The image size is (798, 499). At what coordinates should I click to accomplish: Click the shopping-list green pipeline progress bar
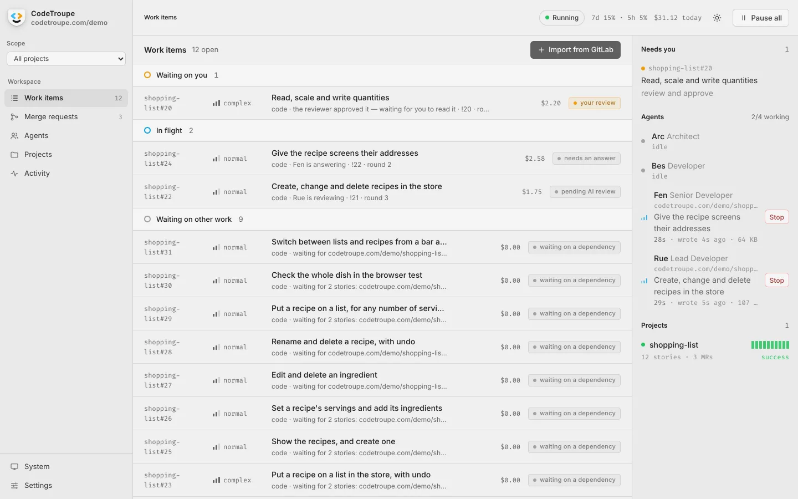point(770,345)
